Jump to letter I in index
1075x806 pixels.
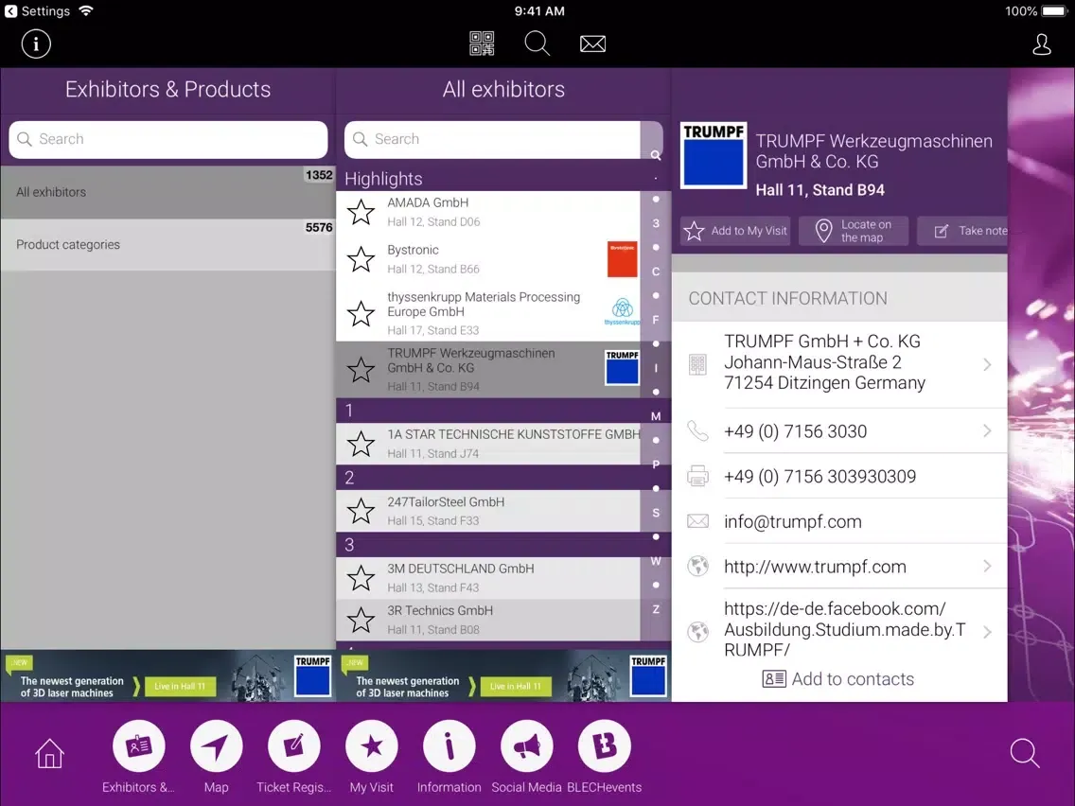pos(656,368)
